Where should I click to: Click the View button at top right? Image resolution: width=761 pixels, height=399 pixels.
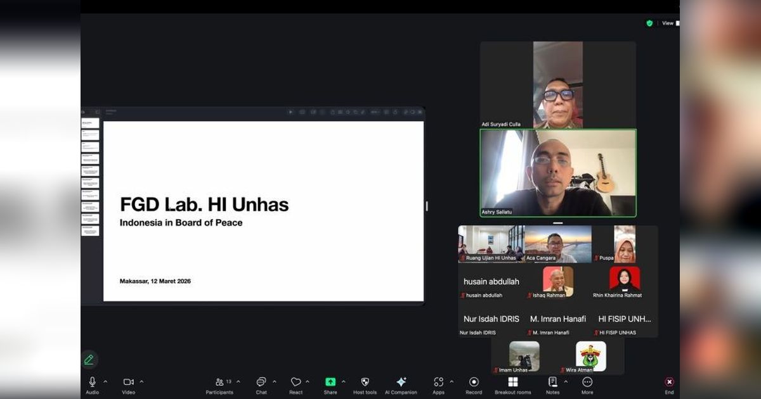click(668, 23)
